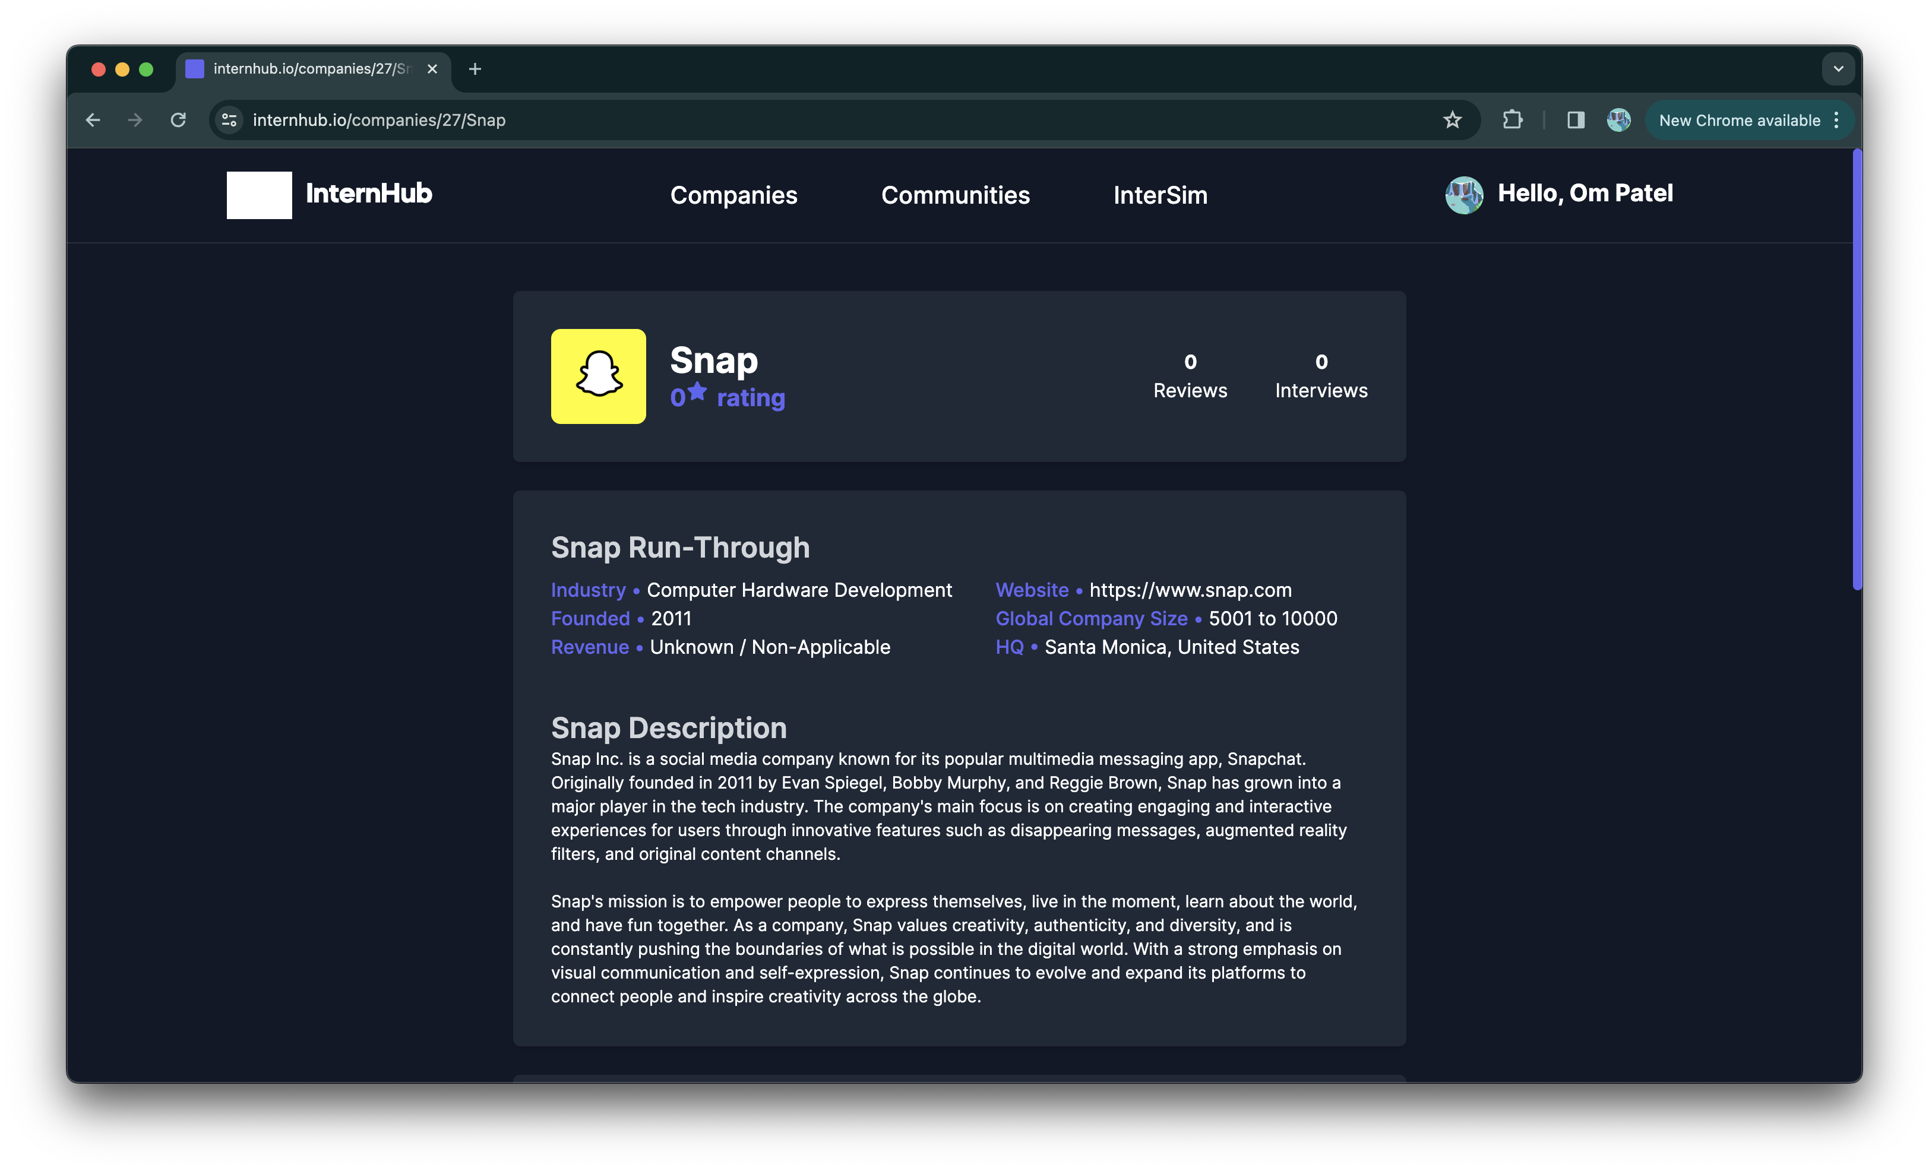The image size is (1929, 1171).
Task: Open the InterSim nav item
Action: [x=1160, y=195]
